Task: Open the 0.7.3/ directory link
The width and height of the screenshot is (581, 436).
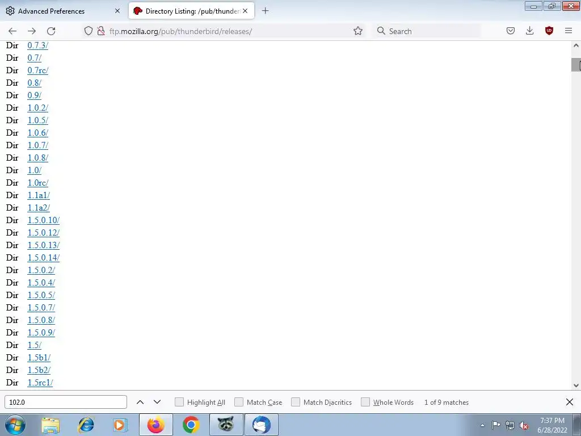Action: [38, 45]
